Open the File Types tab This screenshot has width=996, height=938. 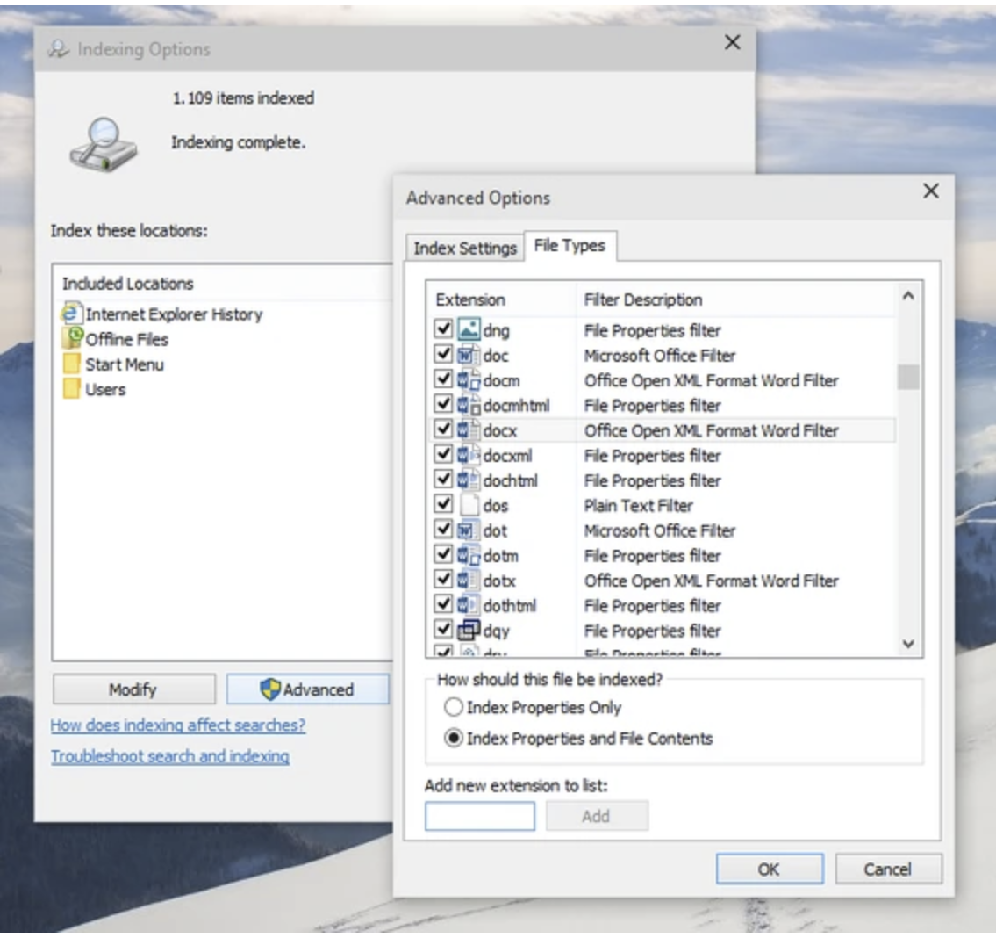pyautogui.click(x=570, y=245)
